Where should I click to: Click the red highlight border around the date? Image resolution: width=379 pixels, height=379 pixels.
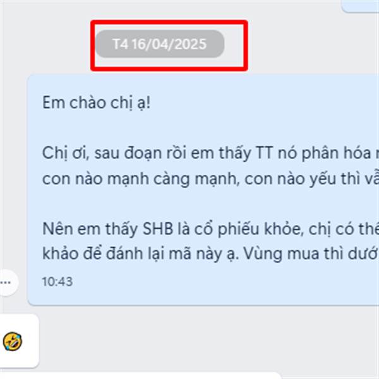click(169, 21)
